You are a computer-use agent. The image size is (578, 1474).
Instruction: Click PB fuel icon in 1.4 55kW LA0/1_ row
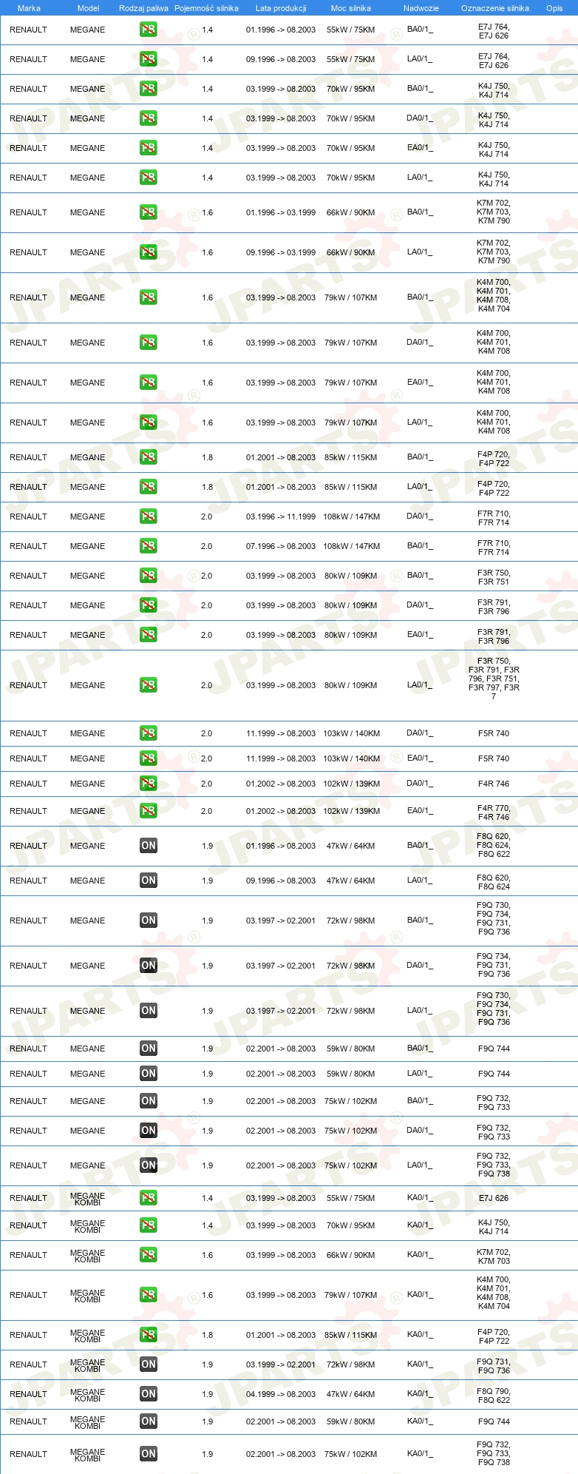pyautogui.click(x=149, y=59)
